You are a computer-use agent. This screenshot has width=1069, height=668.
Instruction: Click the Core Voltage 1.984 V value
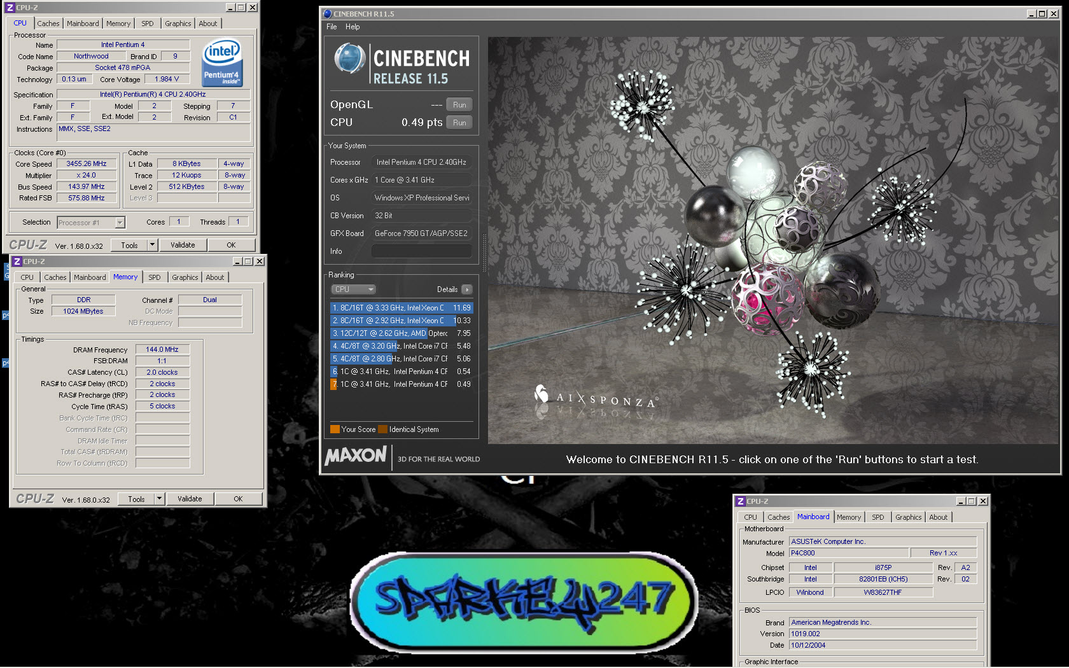tap(167, 79)
